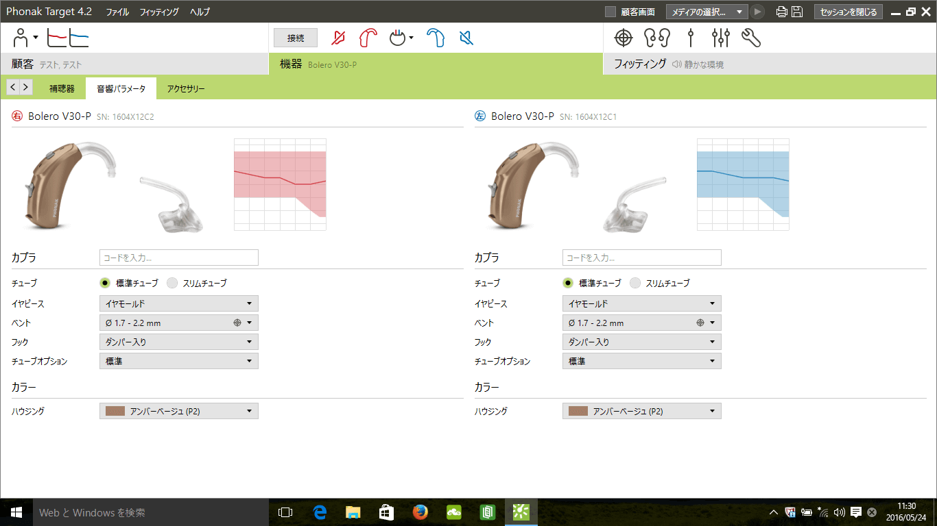Image resolution: width=937 pixels, height=526 pixels.
Task: Mute the left hearing aid (blue speaker icon)
Action: click(466, 38)
